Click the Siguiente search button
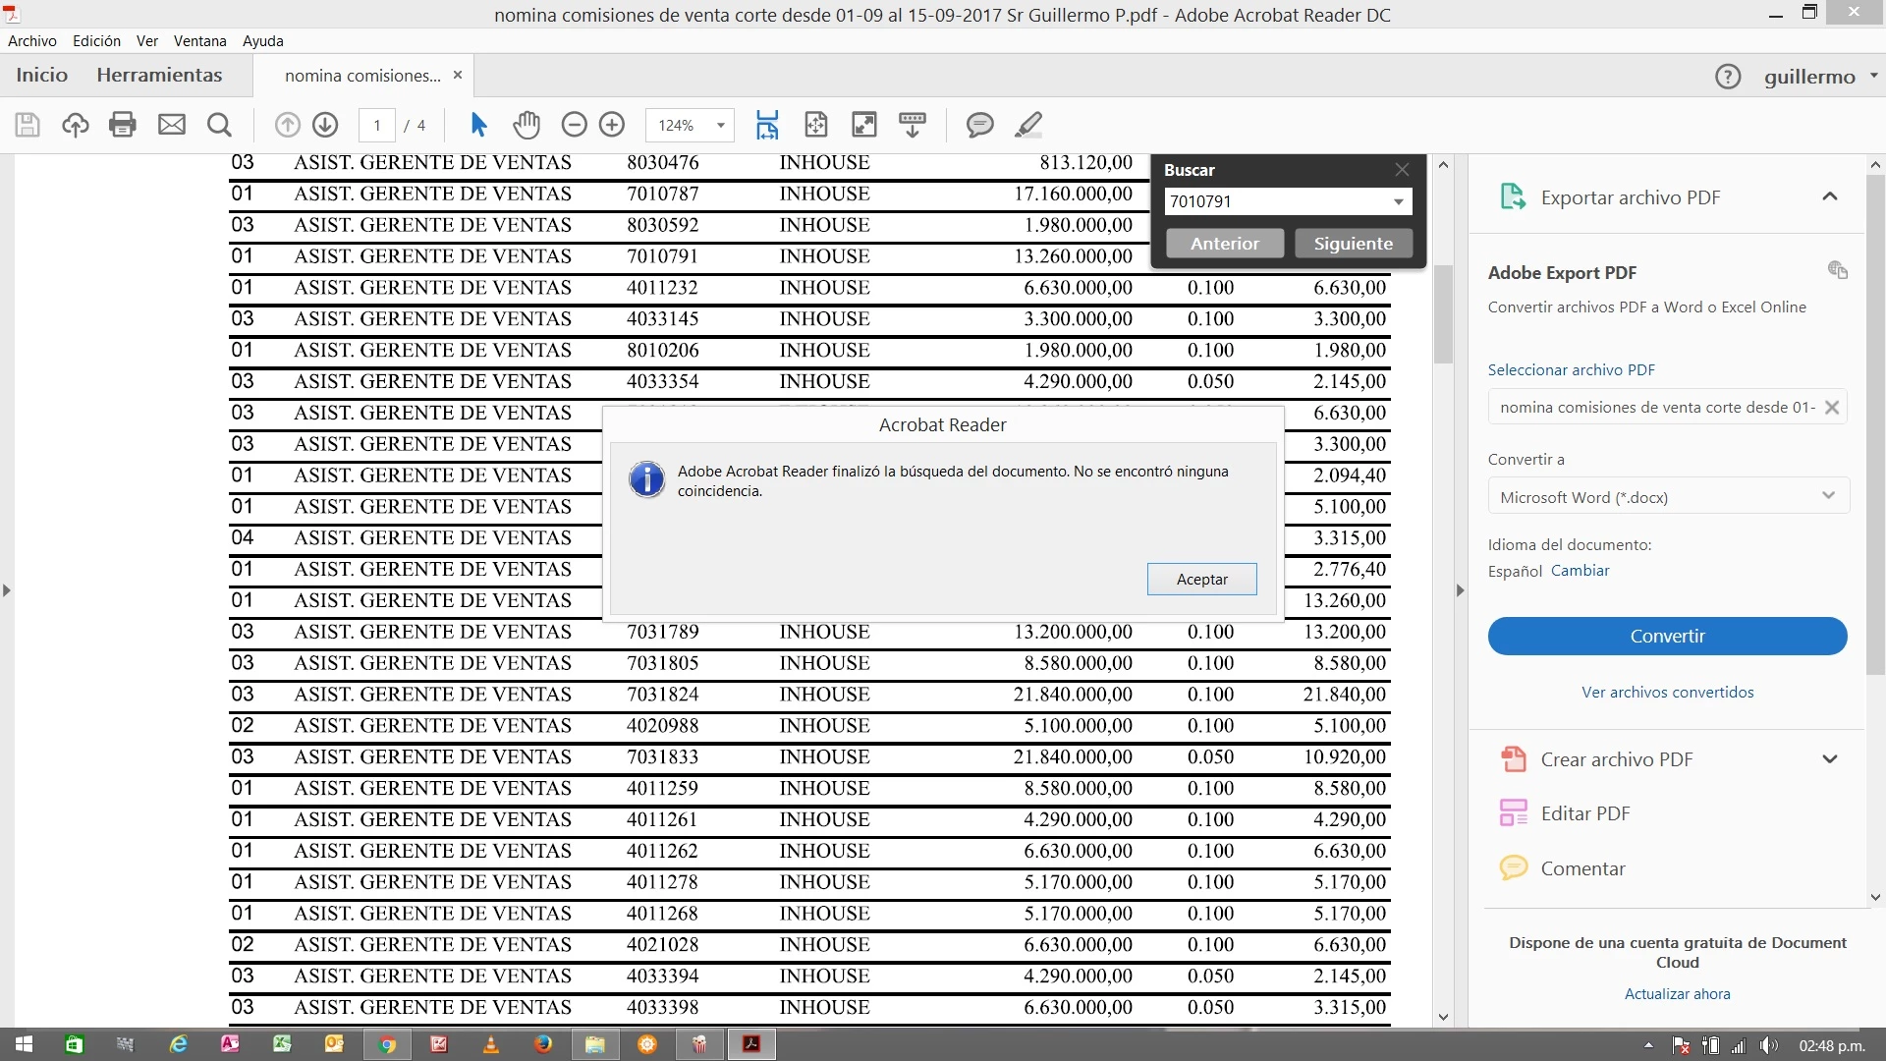This screenshot has height=1061, width=1886. tap(1353, 244)
